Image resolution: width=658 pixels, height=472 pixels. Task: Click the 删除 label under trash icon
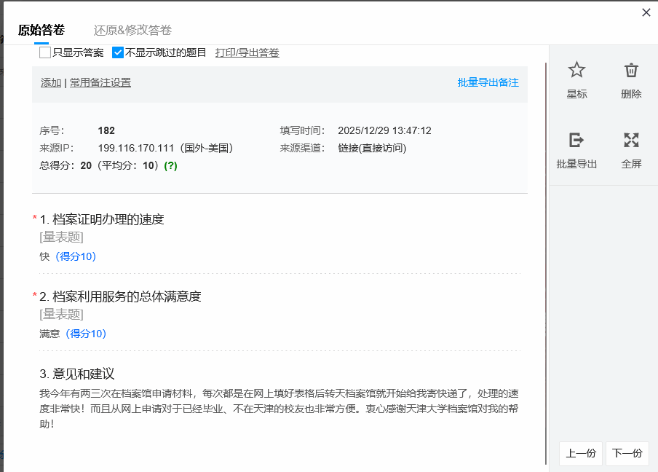pos(631,94)
